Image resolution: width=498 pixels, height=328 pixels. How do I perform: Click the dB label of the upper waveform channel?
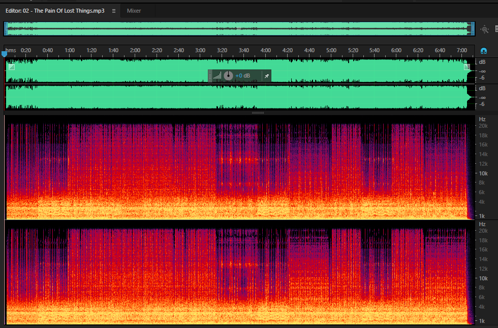[x=482, y=62]
